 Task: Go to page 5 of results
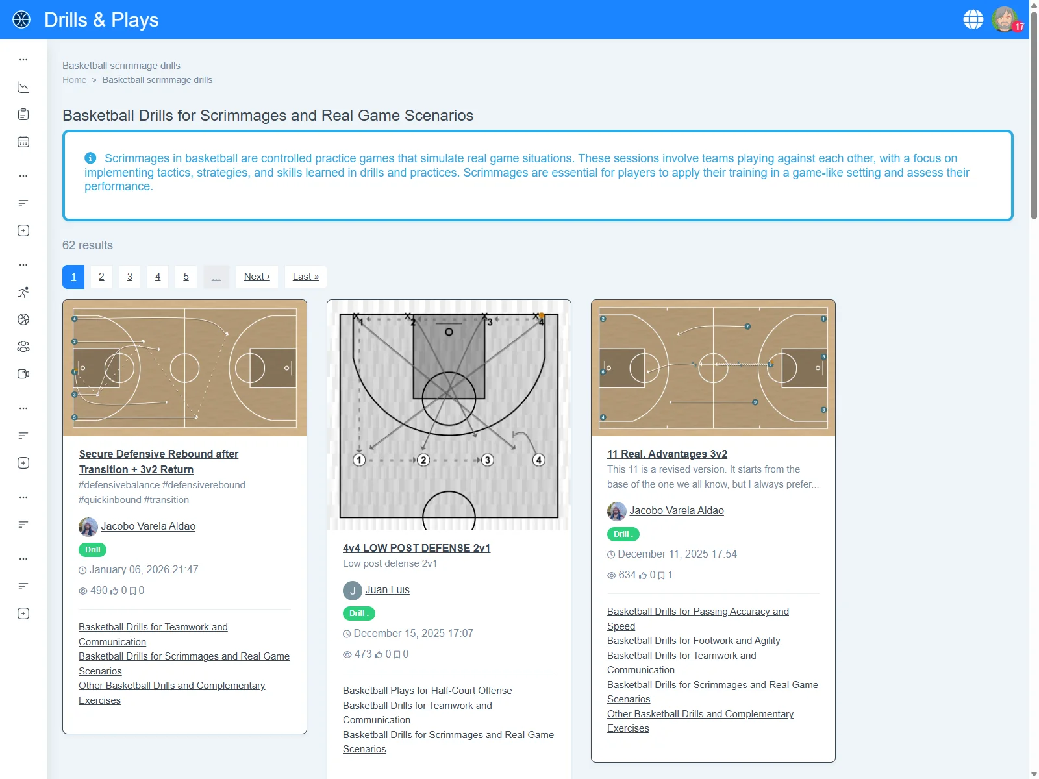(x=186, y=277)
